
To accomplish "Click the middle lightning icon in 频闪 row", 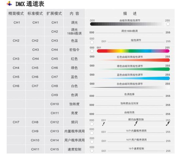I will pyautogui.click(x=136, y=123).
